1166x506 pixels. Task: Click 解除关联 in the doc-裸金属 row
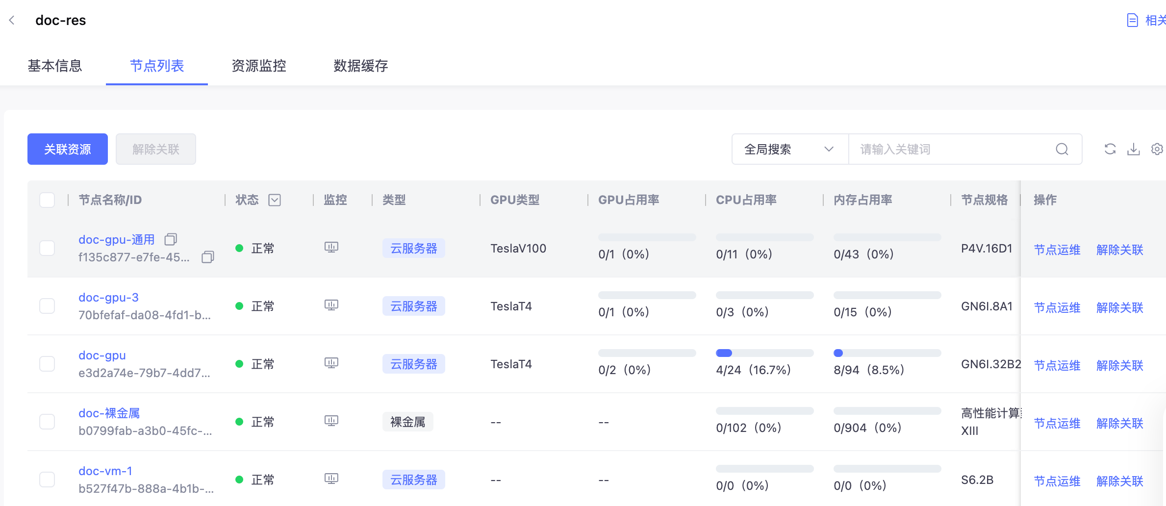point(1120,423)
